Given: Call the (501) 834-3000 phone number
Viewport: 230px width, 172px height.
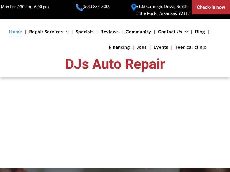Looking at the screenshot, I should tap(97, 7).
